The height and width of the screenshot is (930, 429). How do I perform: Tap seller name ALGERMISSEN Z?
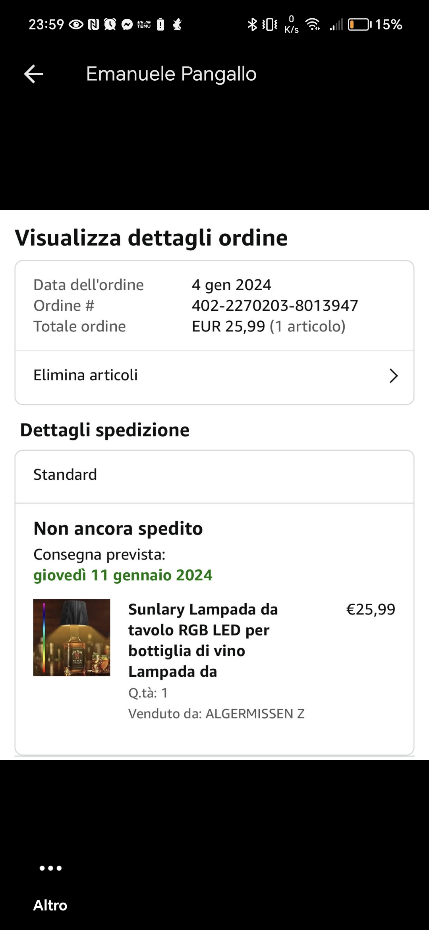click(255, 714)
